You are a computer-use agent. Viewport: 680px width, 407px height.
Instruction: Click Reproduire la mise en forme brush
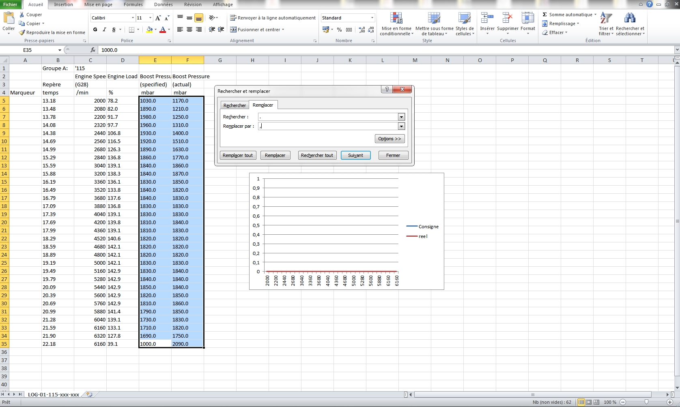point(22,32)
